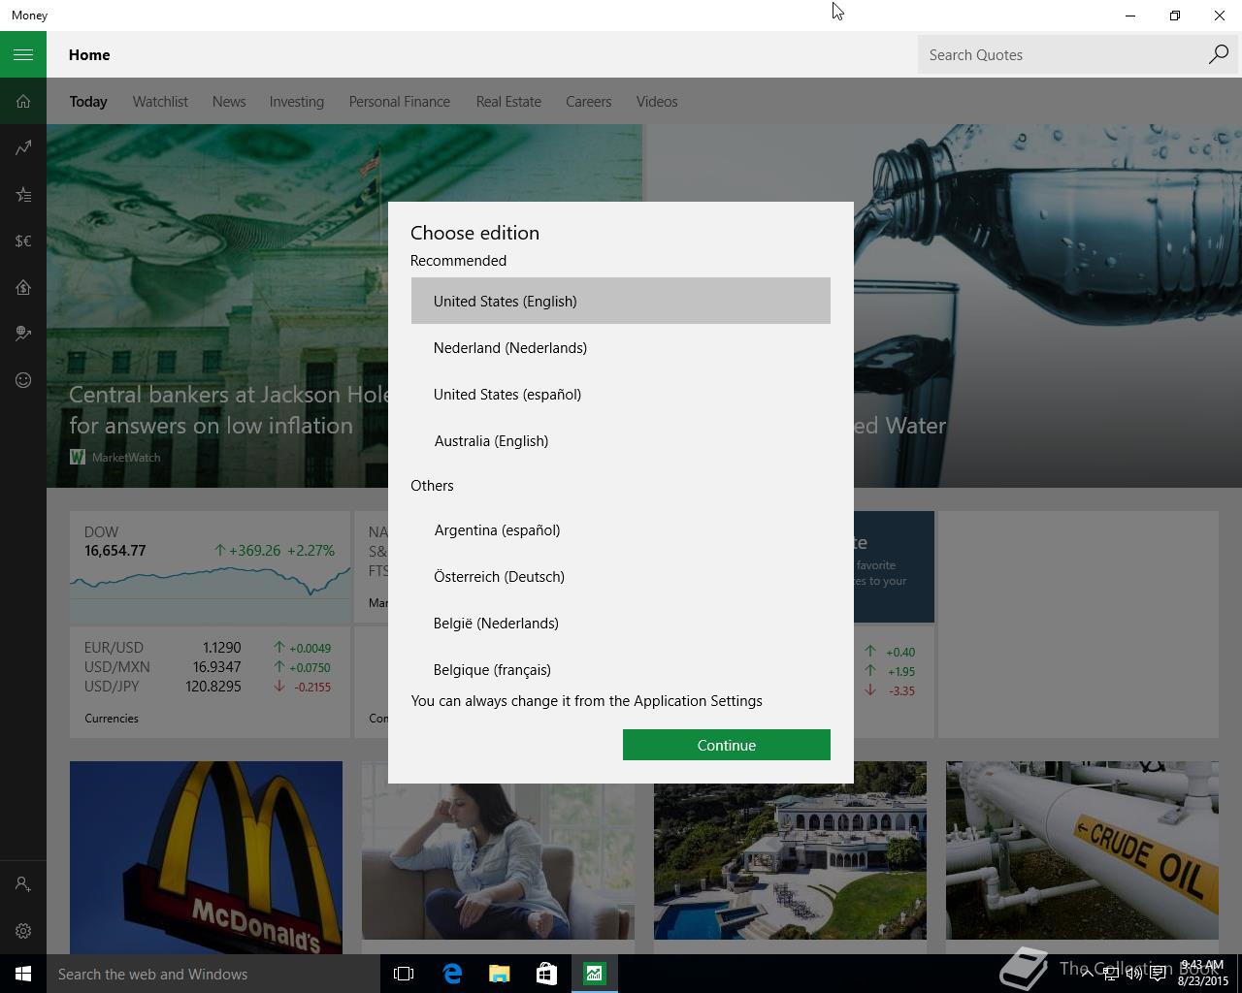Open the Windows Start menu

pyautogui.click(x=23, y=974)
